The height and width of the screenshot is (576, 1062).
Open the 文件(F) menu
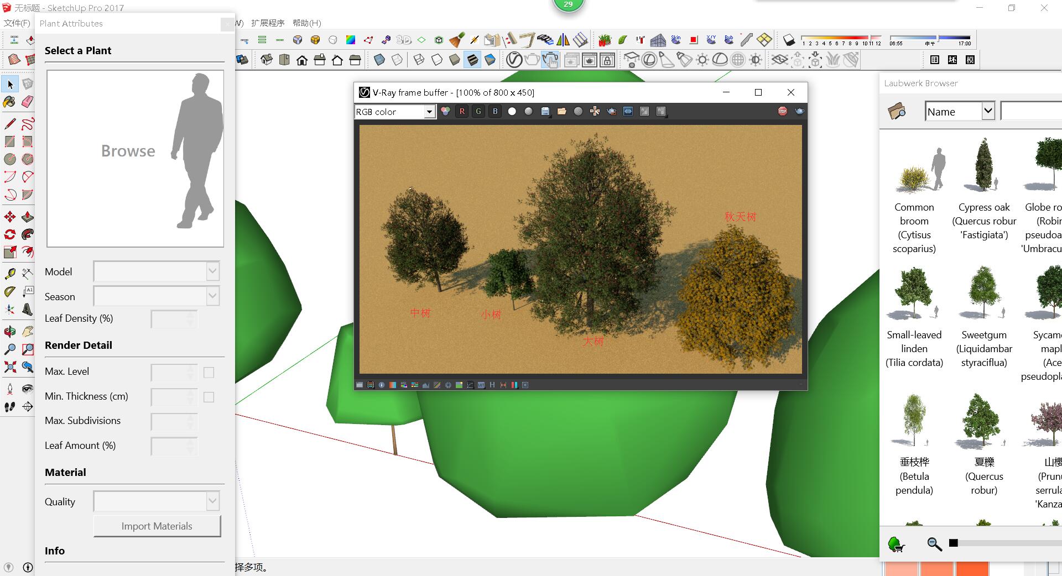coord(17,23)
